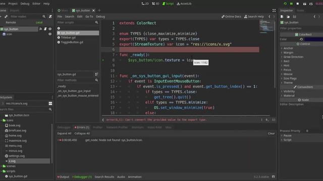The height and width of the screenshot is (181, 323).
Task: Open script editor Search menu
Action: [x=70, y=17]
